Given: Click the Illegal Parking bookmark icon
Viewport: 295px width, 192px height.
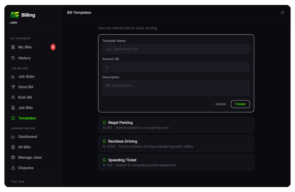Looking at the screenshot, I should coord(104,123).
